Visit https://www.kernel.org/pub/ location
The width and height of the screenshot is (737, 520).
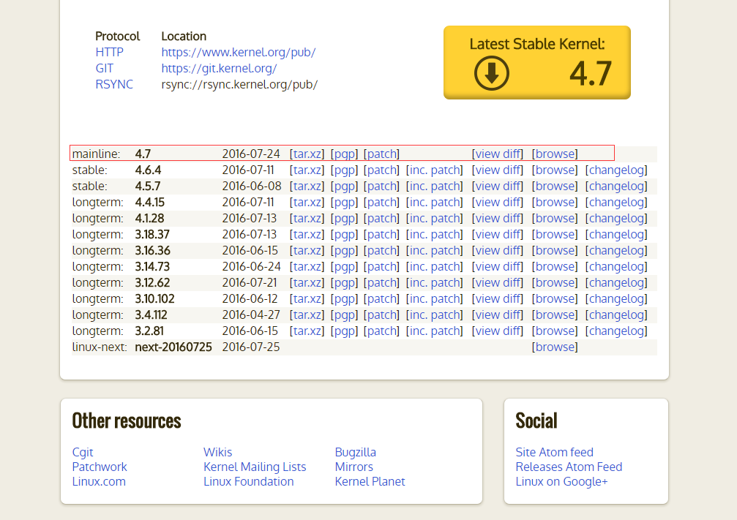(x=239, y=52)
